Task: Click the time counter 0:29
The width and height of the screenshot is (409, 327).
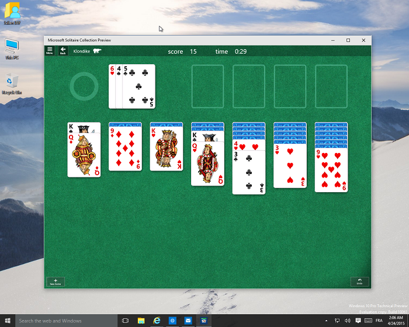Action: (241, 51)
